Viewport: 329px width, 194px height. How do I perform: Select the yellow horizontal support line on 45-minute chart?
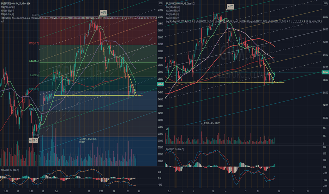225,83
